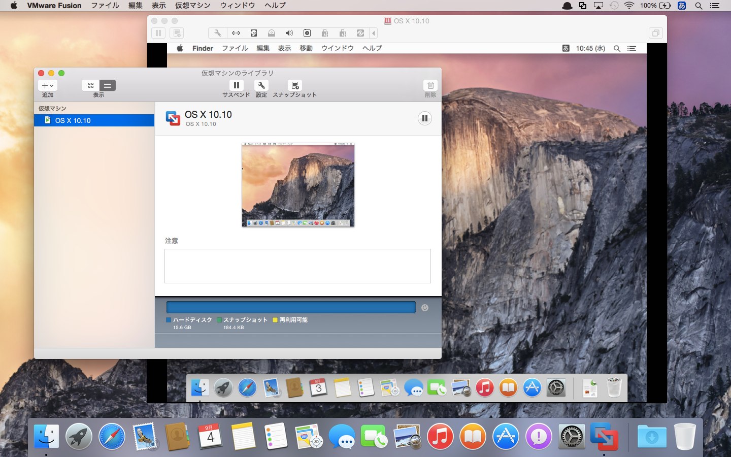
Task: Open Maps from the host Dock
Action: click(309, 436)
